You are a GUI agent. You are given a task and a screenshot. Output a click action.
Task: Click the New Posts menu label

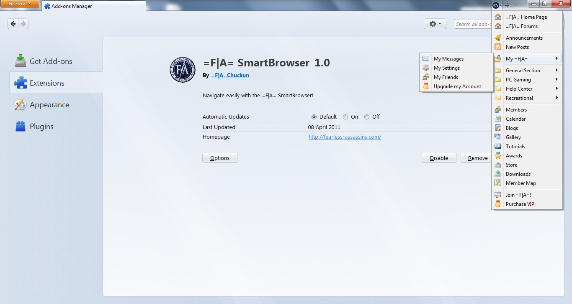517,47
